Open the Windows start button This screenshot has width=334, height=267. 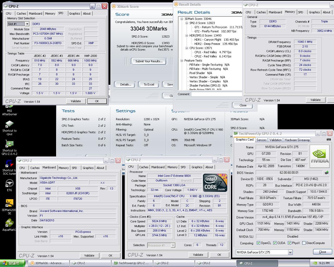pyautogui.click(x=13, y=263)
